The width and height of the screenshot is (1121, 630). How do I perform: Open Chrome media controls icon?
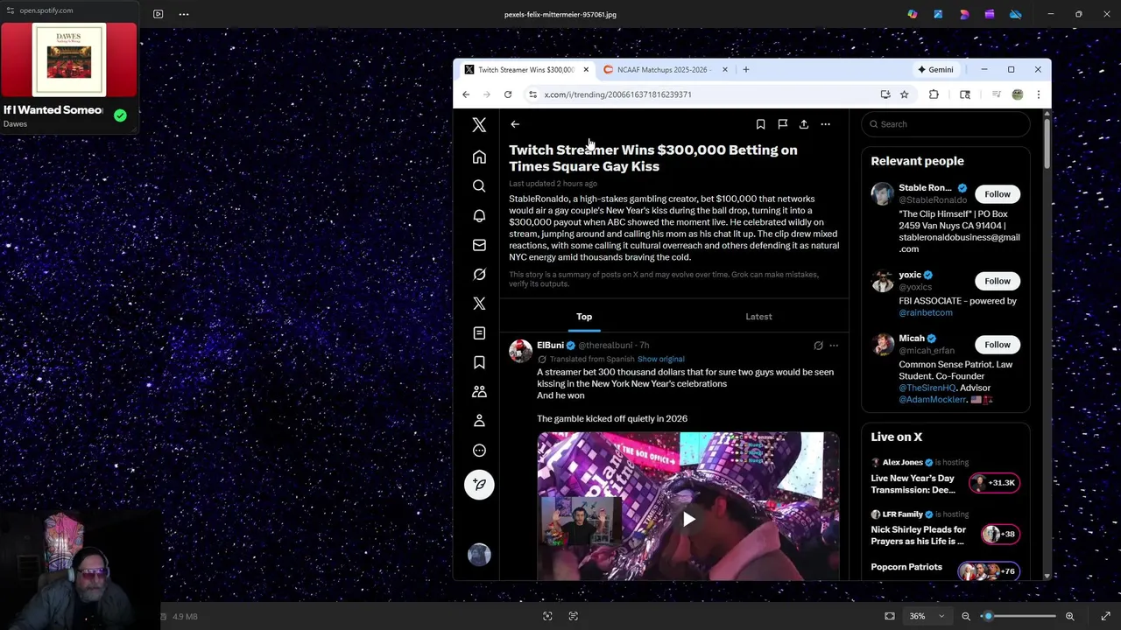click(996, 94)
